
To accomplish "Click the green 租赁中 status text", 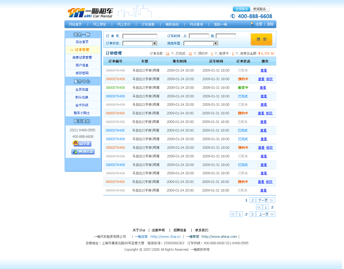I will (243, 88).
